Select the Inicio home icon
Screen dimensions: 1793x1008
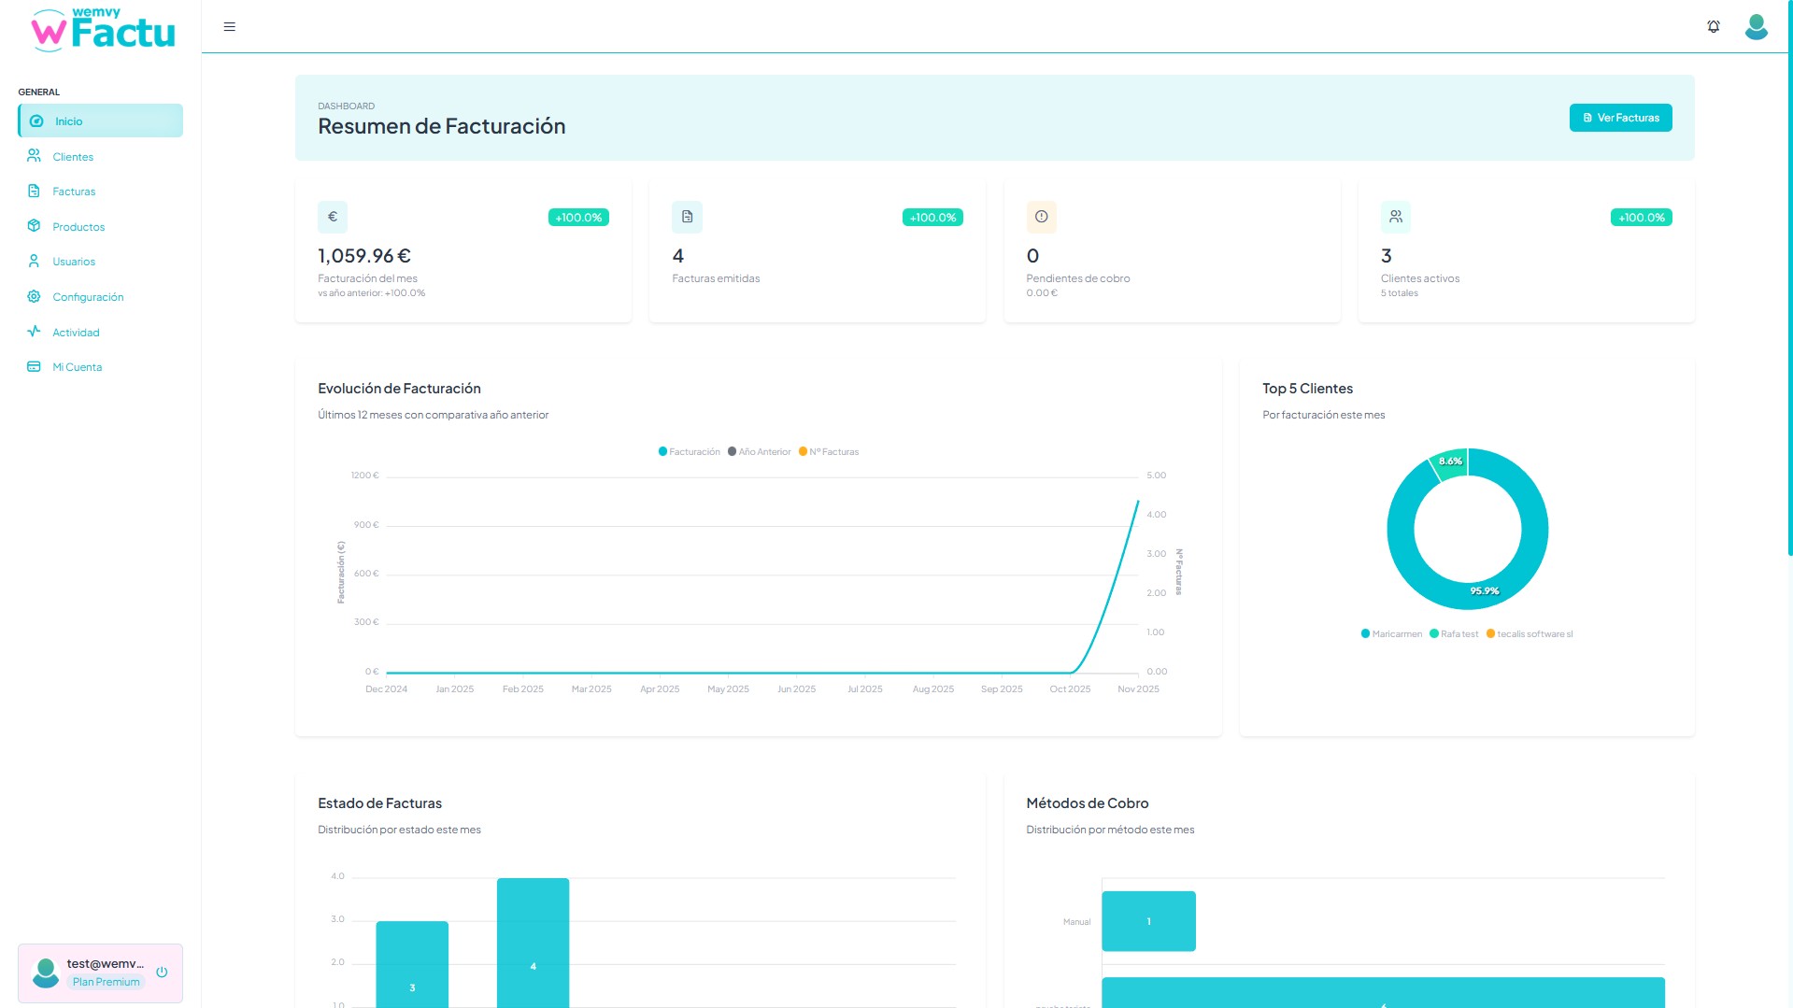tap(36, 121)
